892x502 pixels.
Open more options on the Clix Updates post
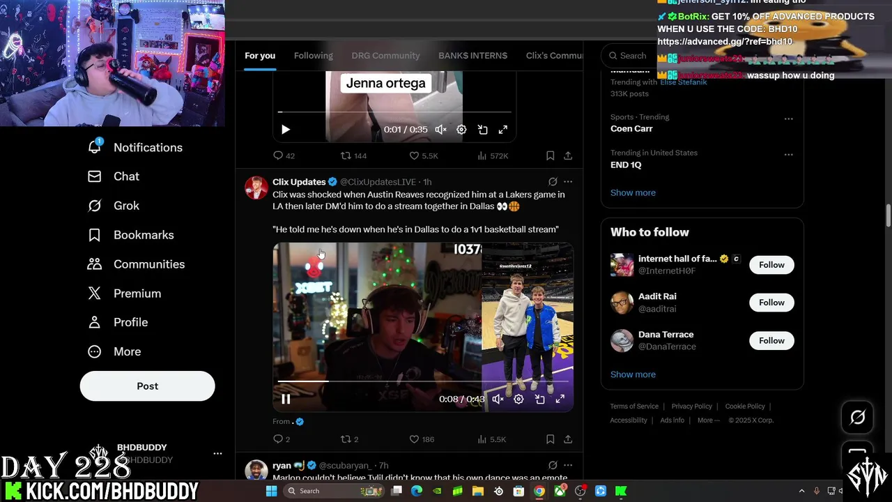pos(568,181)
